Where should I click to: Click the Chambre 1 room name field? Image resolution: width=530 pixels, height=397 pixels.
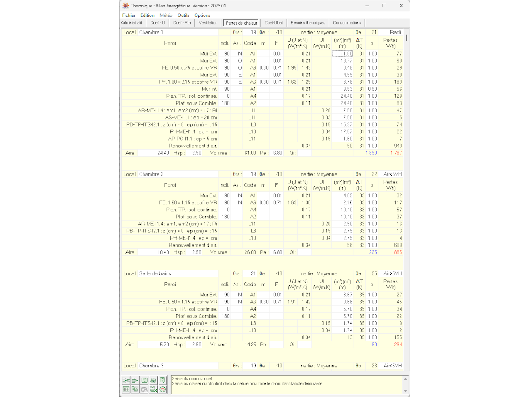pos(178,32)
